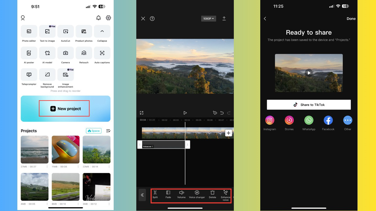
Task: Collapse the bottom editing toolbar
Action: coord(142,195)
